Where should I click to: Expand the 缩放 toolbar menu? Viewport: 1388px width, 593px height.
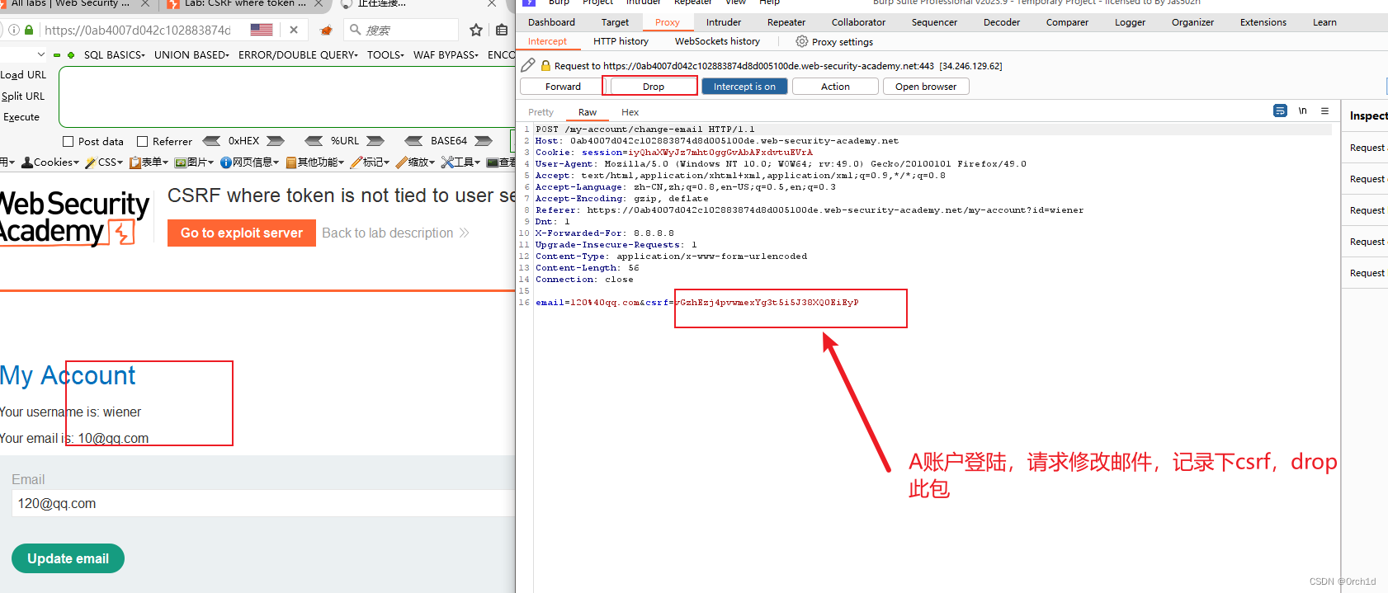(416, 162)
